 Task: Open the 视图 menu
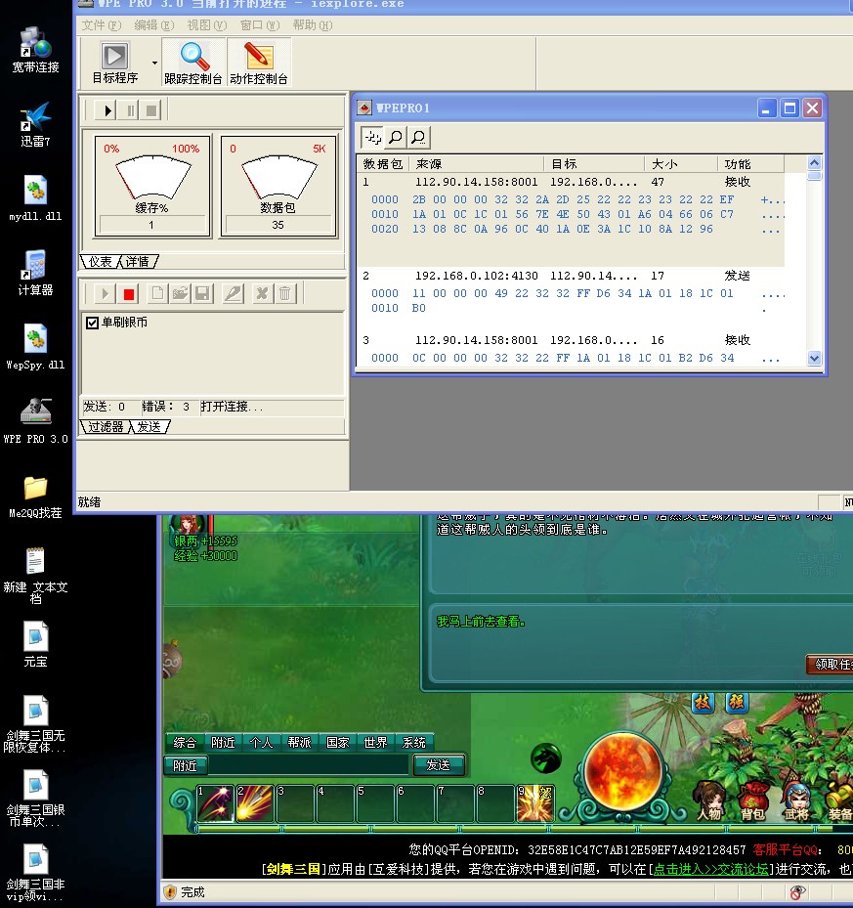[207, 25]
